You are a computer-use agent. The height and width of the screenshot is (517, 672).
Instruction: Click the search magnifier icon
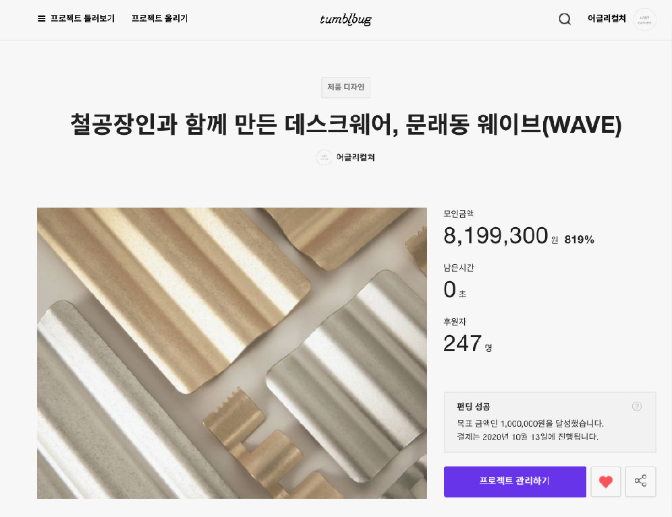[x=565, y=19]
